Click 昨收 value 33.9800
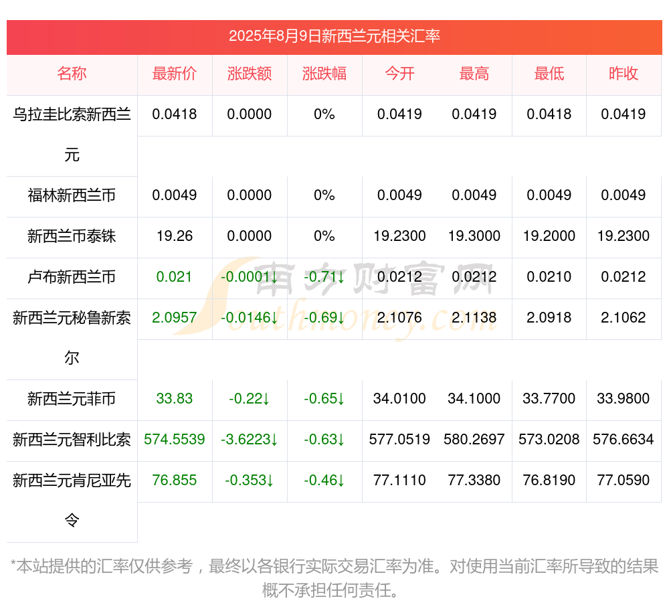 point(624,398)
